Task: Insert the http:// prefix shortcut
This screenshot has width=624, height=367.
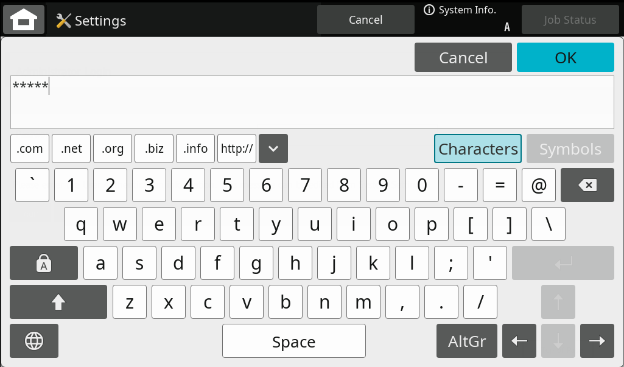Action: tap(237, 149)
